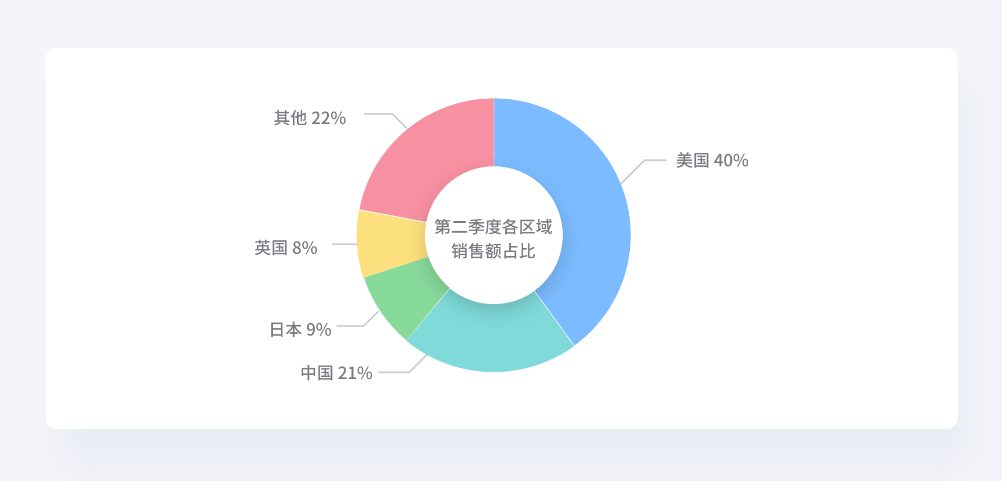Click the 日本 9% label
This screenshot has height=502, width=1007.
pos(301,329)
